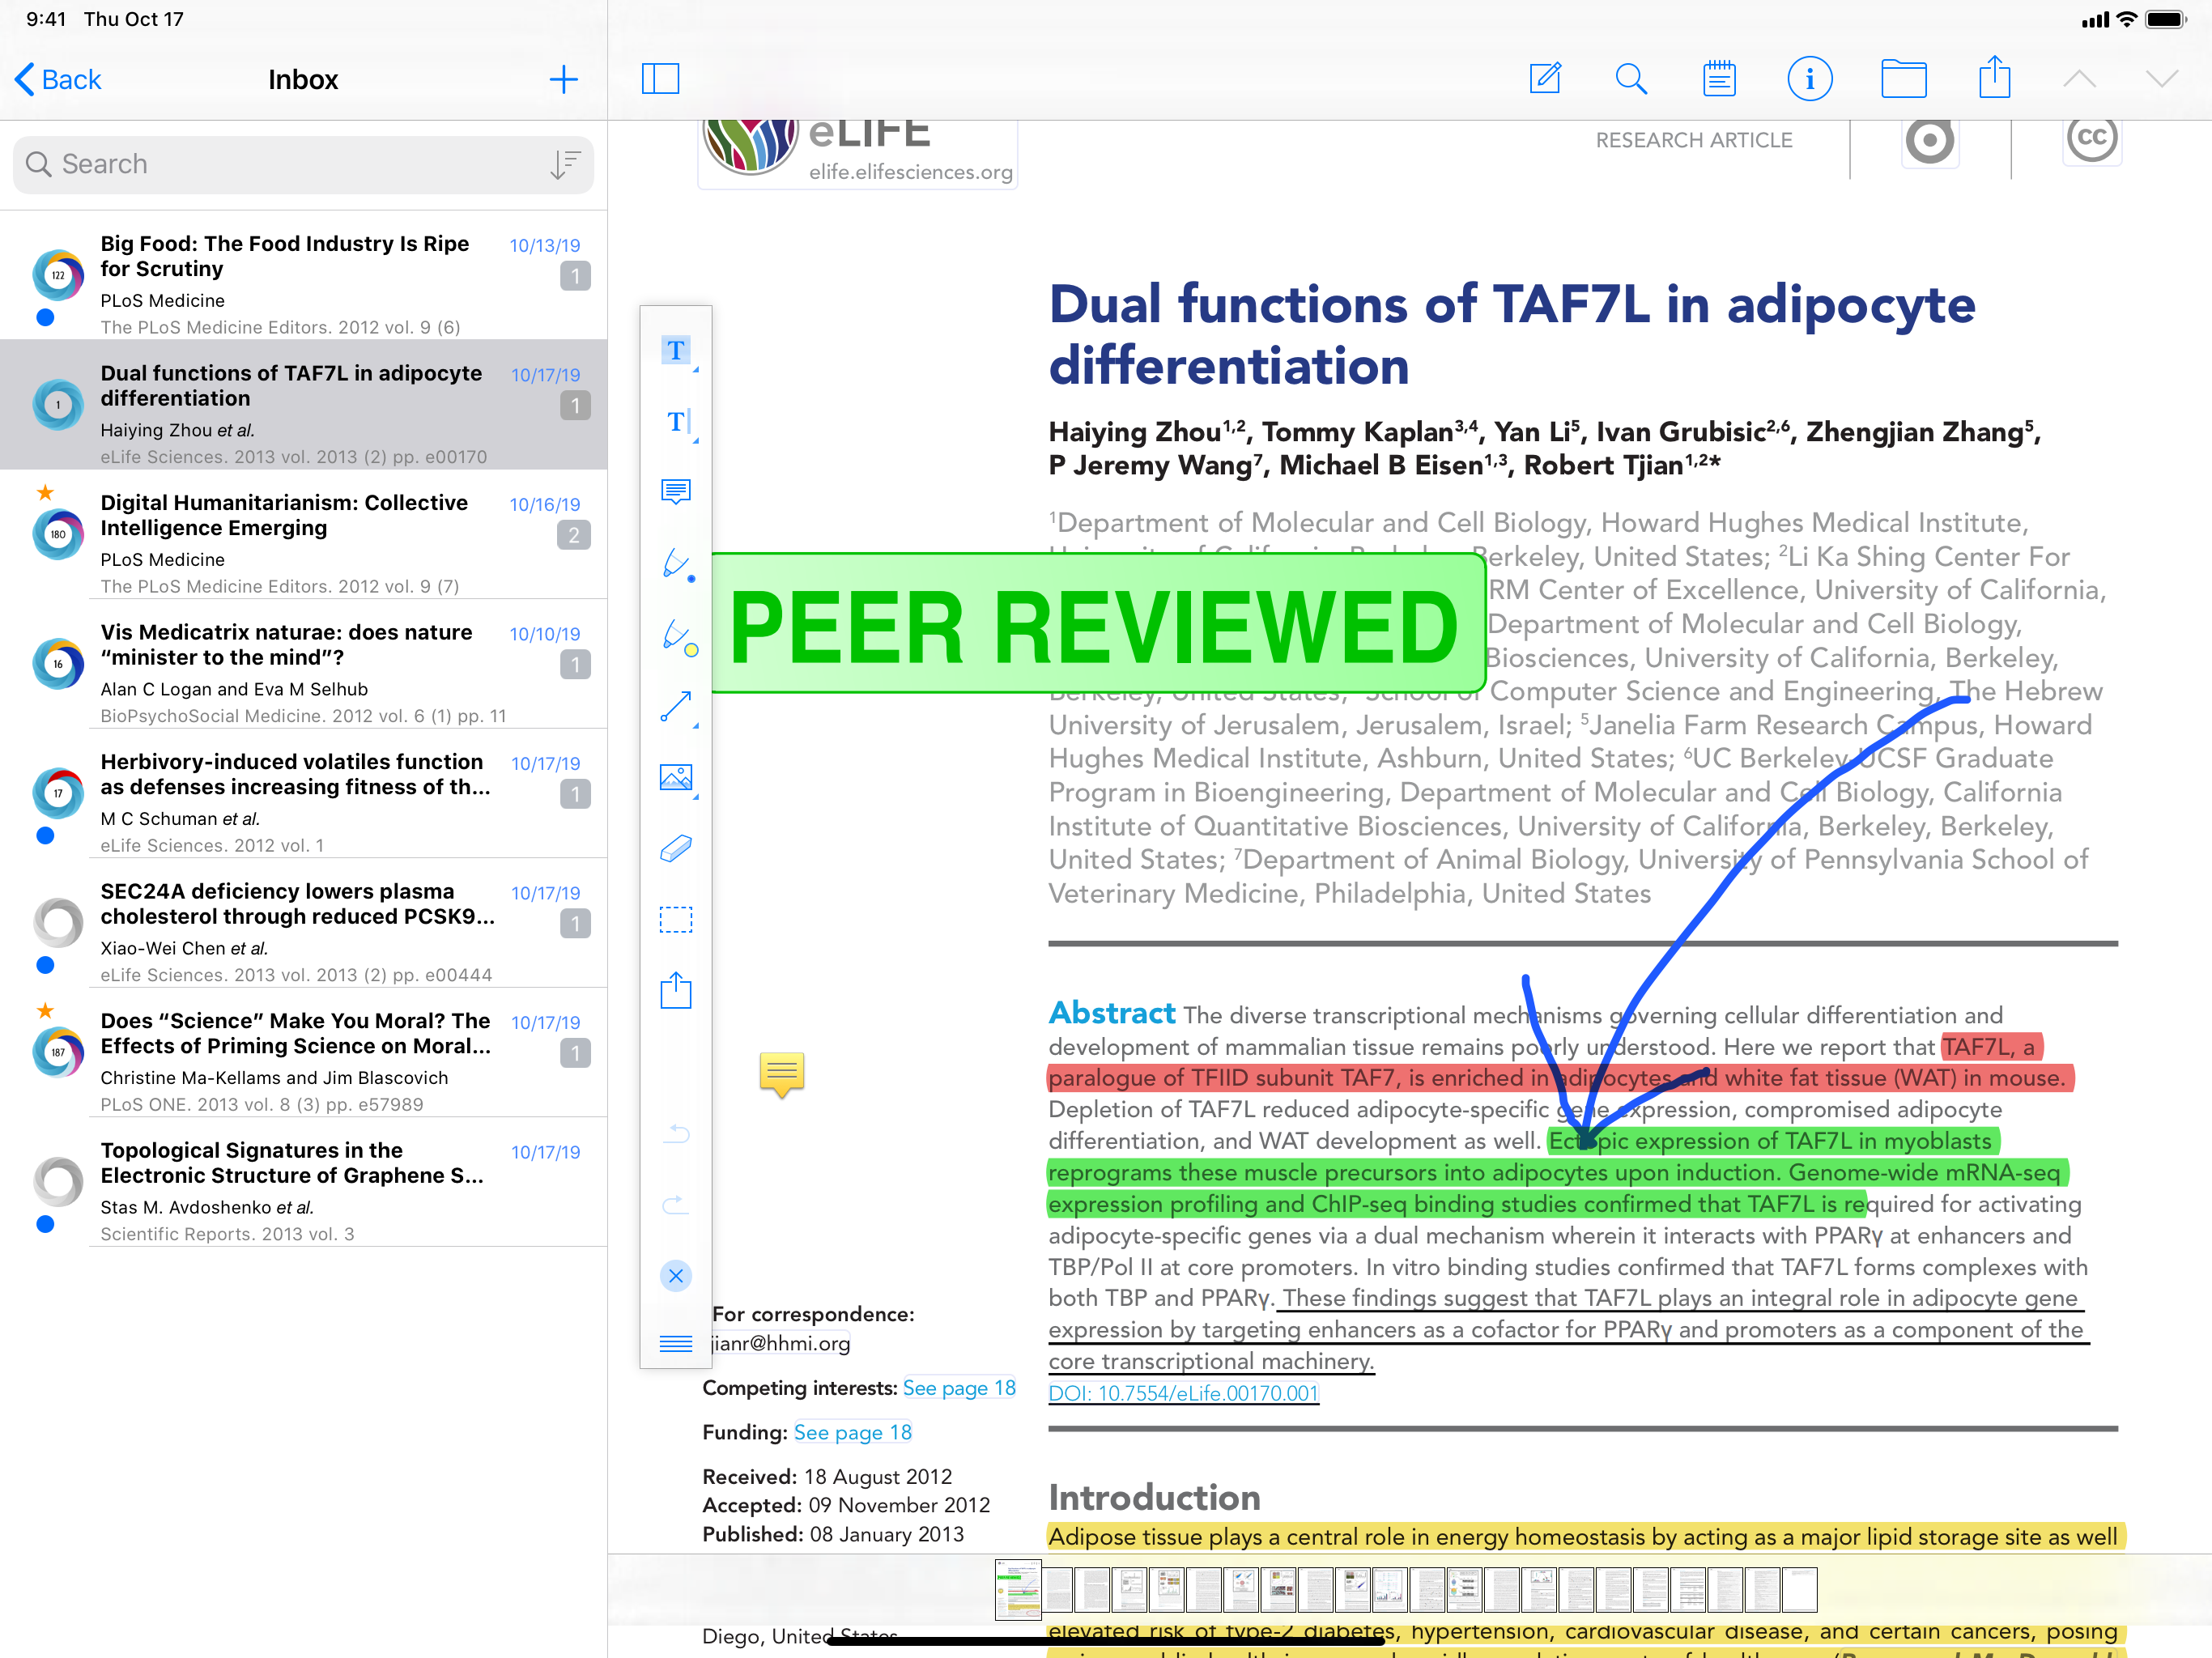Tap the Funding See page 18 link
This screenshot has width=2212, height=1658.
853,1432
